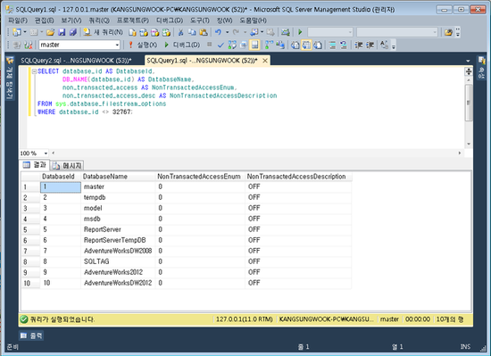Select Results to Text icon
Screen dimensions: 491x356
[x=295, y=45]
